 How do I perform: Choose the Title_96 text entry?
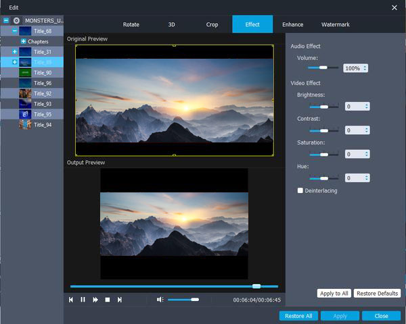tap(43, 83)
